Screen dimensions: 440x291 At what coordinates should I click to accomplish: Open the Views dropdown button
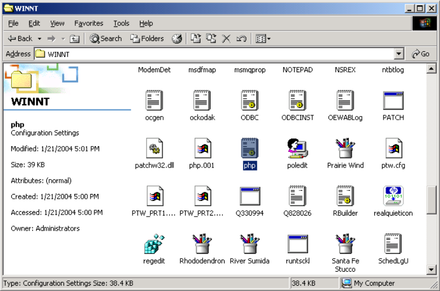click(x=263, y=39)
